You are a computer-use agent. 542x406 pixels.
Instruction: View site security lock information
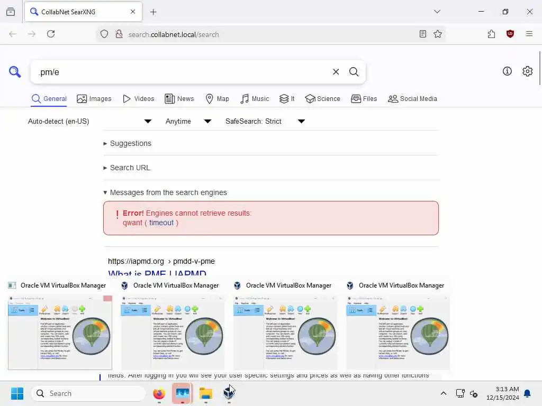pyautogui.click(x=119, y=34)
